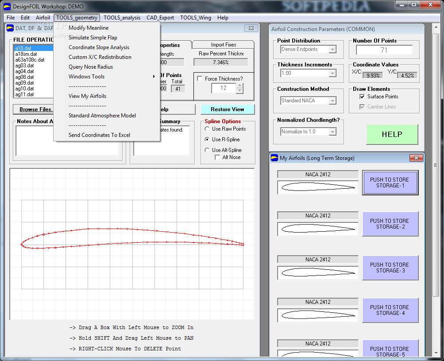
Task: Click the green HELP button
Action: 392,134
